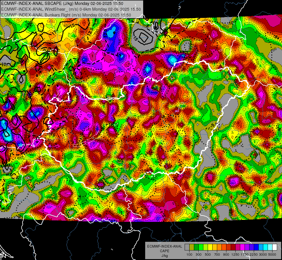
Task: Click the bright magenta legend swatch
Action: pos(243,247)
